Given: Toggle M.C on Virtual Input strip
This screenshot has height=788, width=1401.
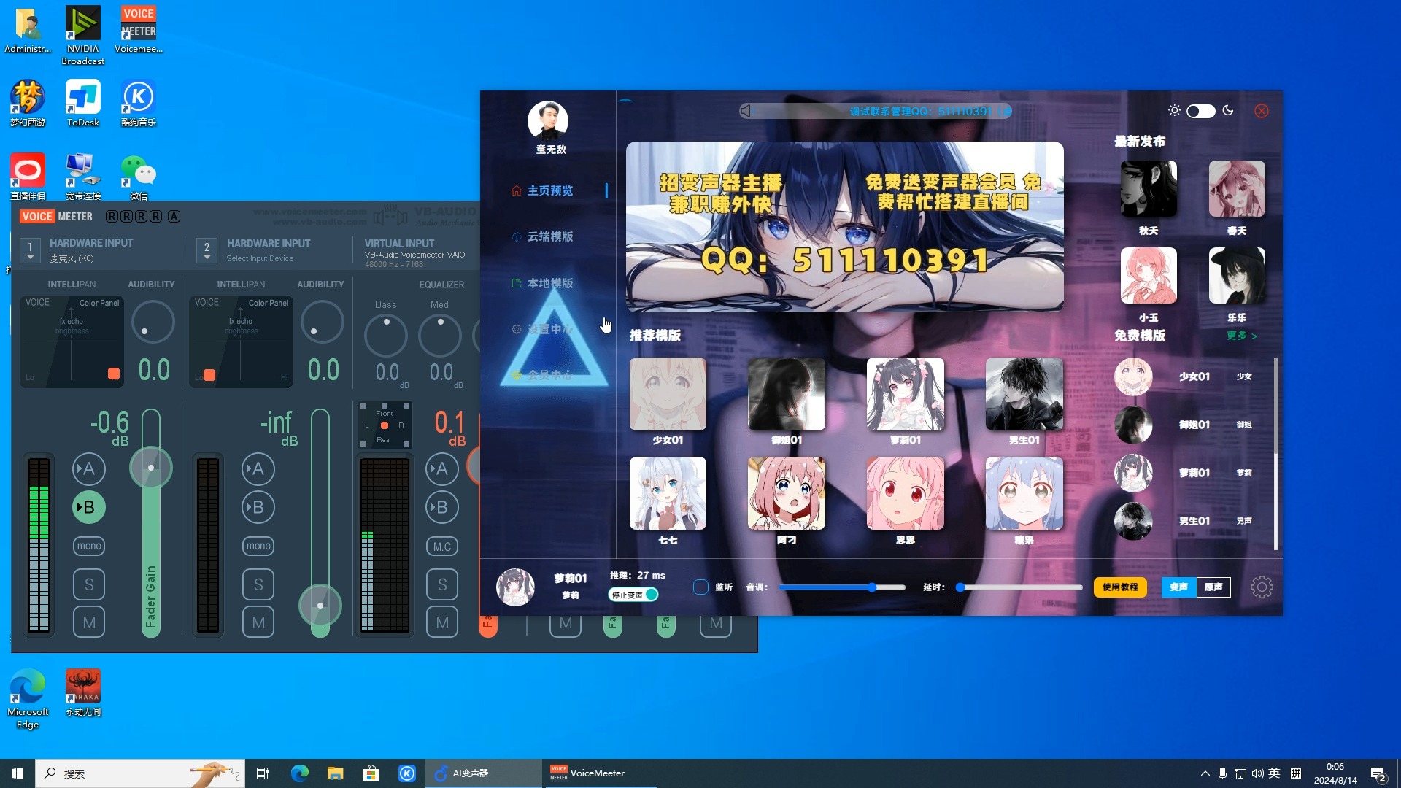Looking at the screenshot, I should pos(442,546).
